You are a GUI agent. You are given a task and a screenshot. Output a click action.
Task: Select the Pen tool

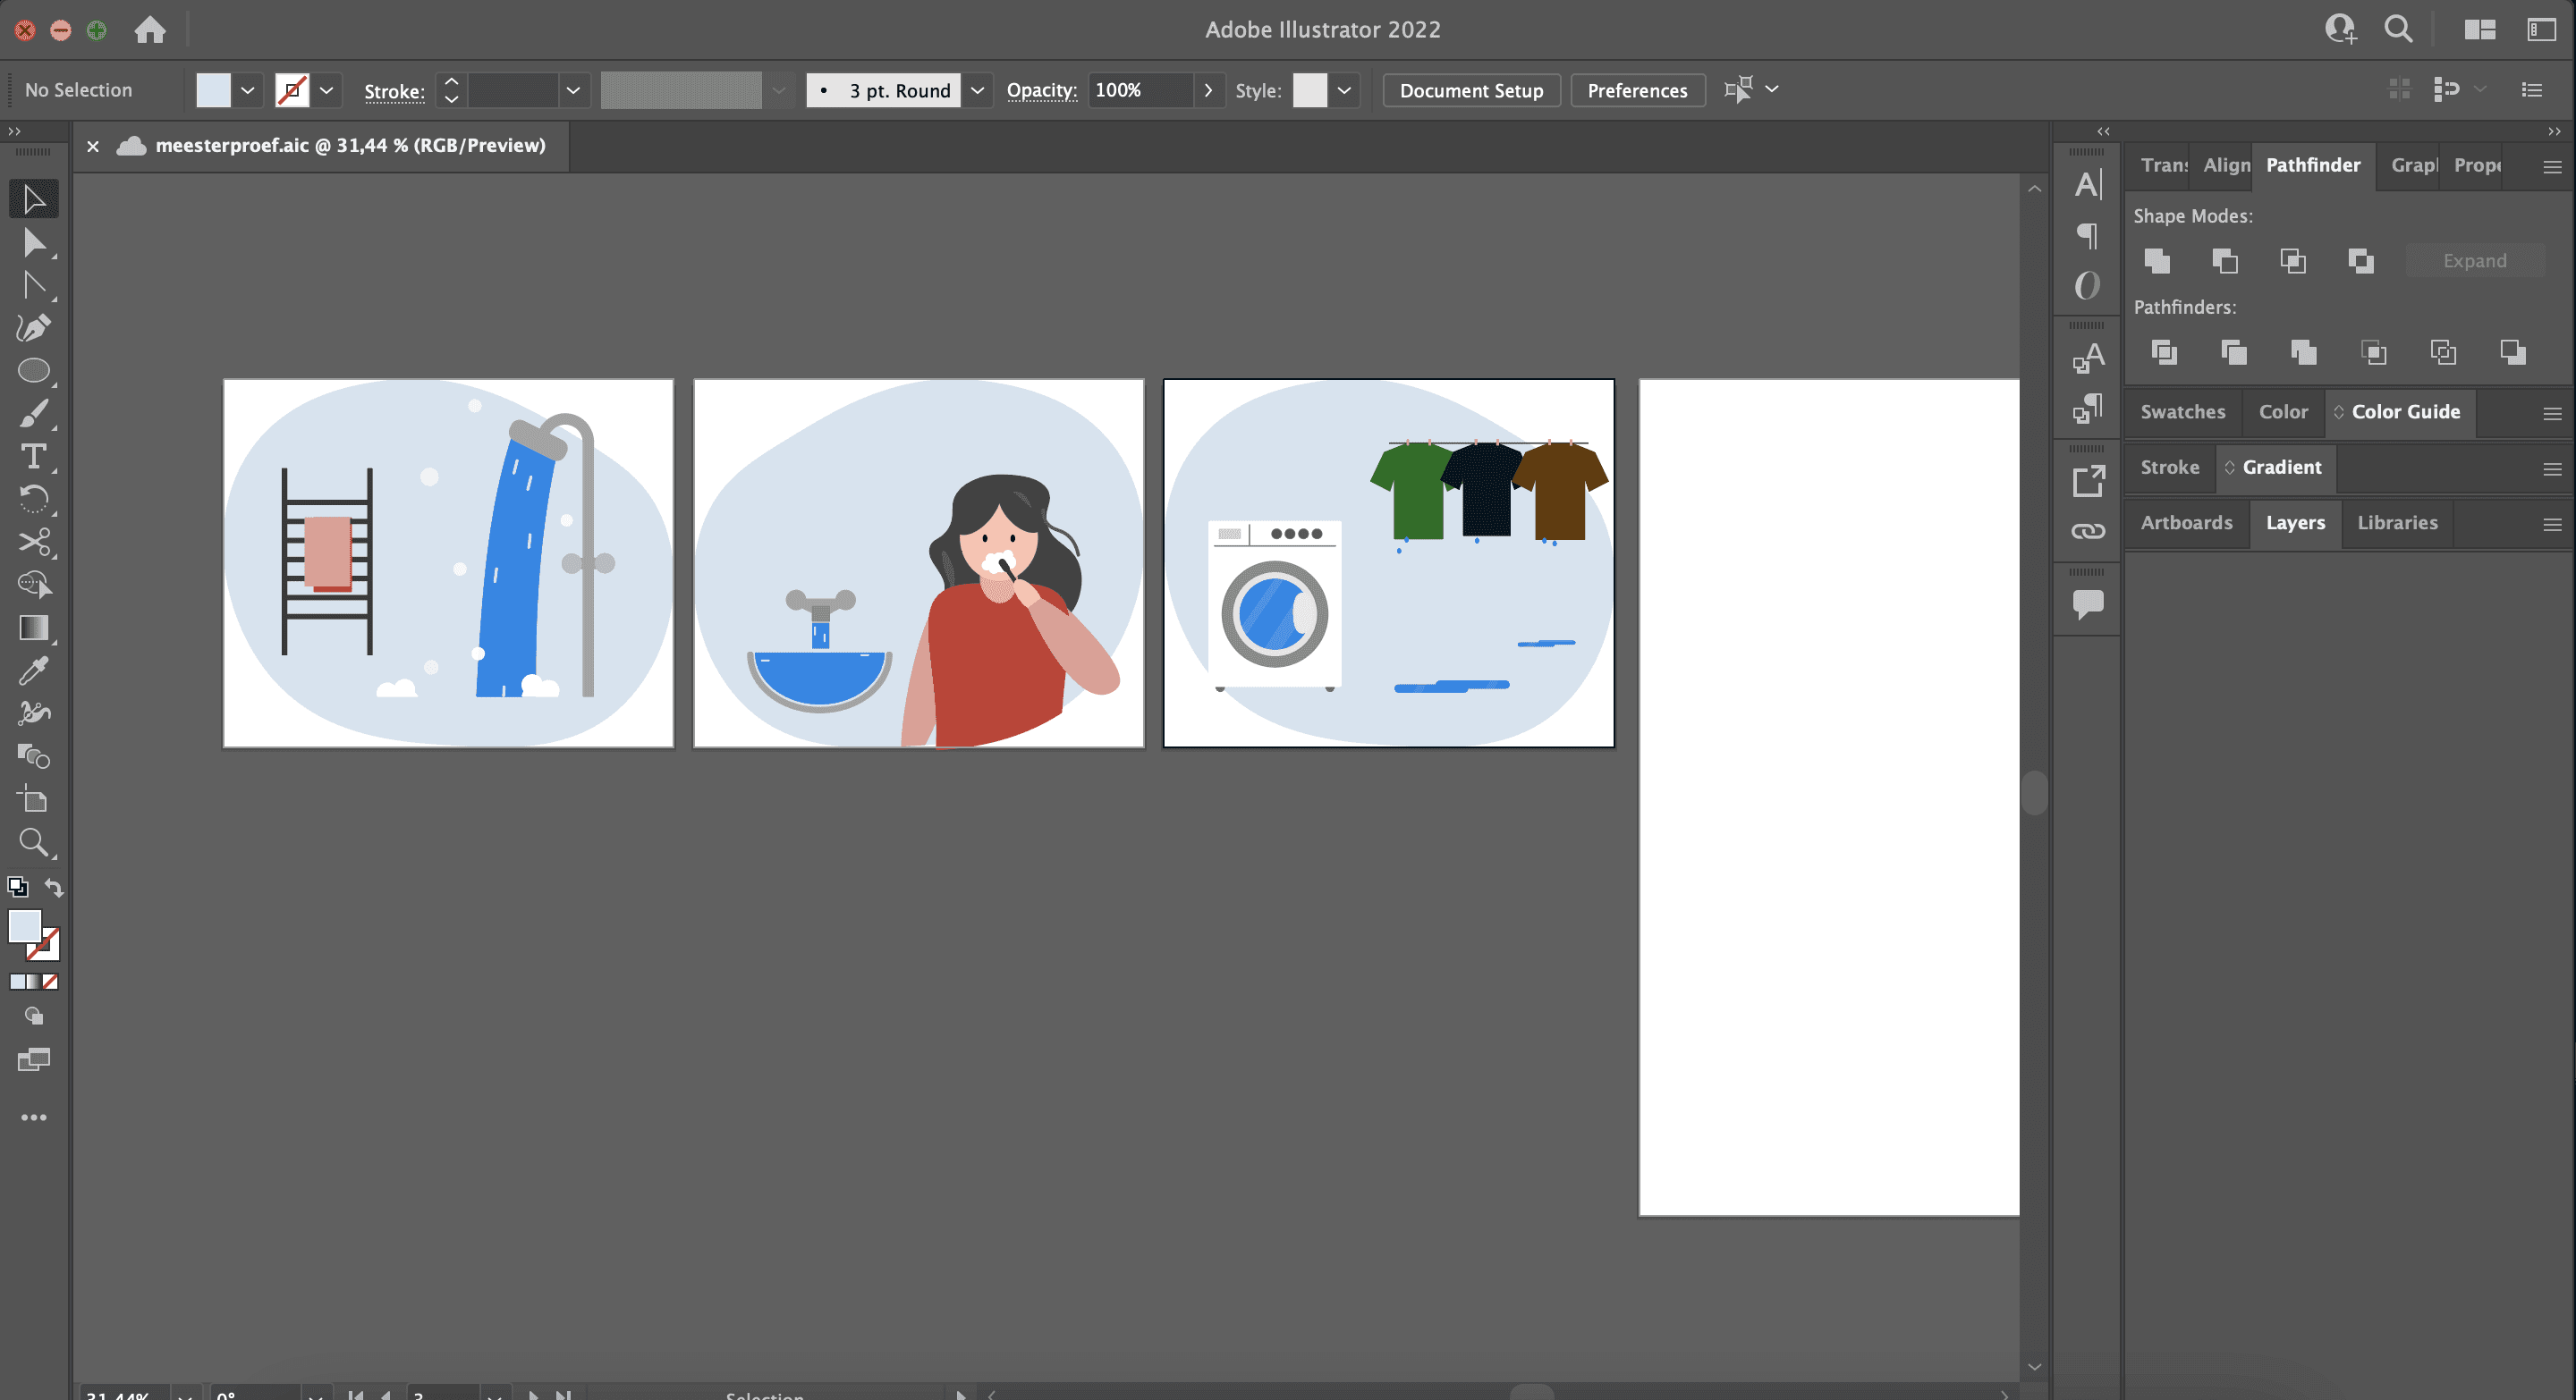[33, 328]
